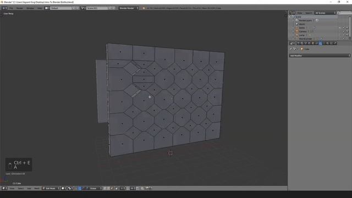352x198 pixels.
Task: Toggle renderability of Lamp in Outliner
Action: (x=347, y=35)
